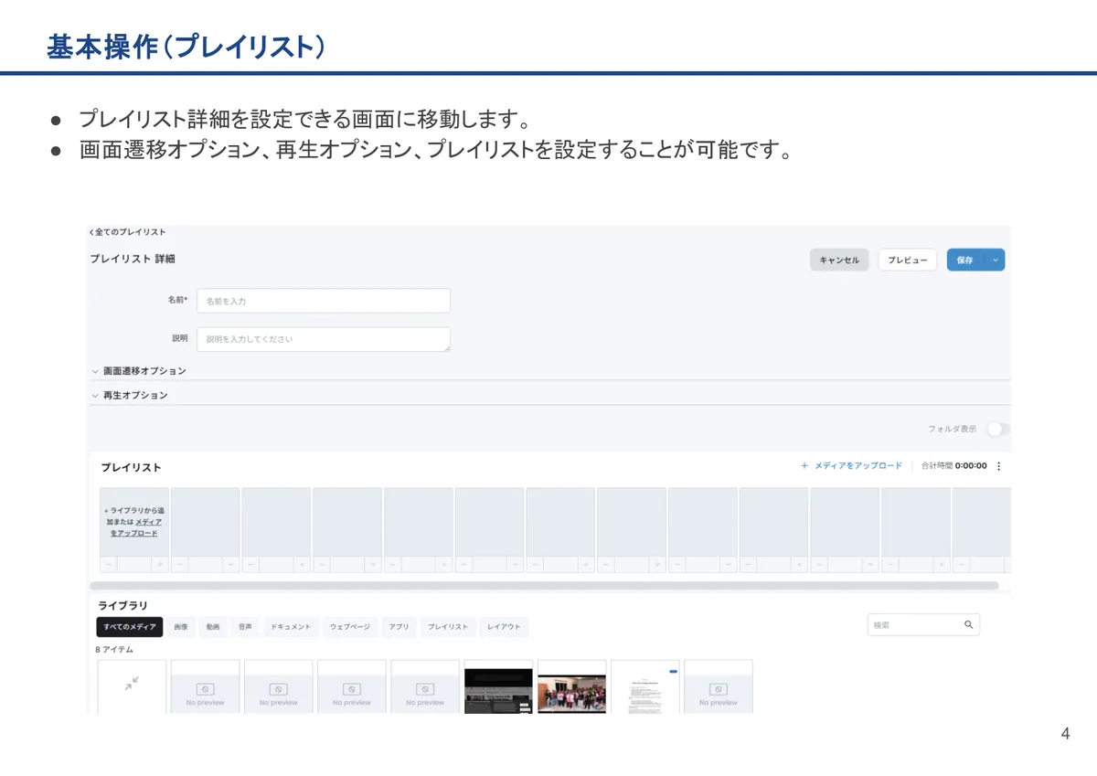Image resolution: width=1097 pixels, height=776 pixels.
Task: Select すべてのメディア library tab
Action: 130,627
